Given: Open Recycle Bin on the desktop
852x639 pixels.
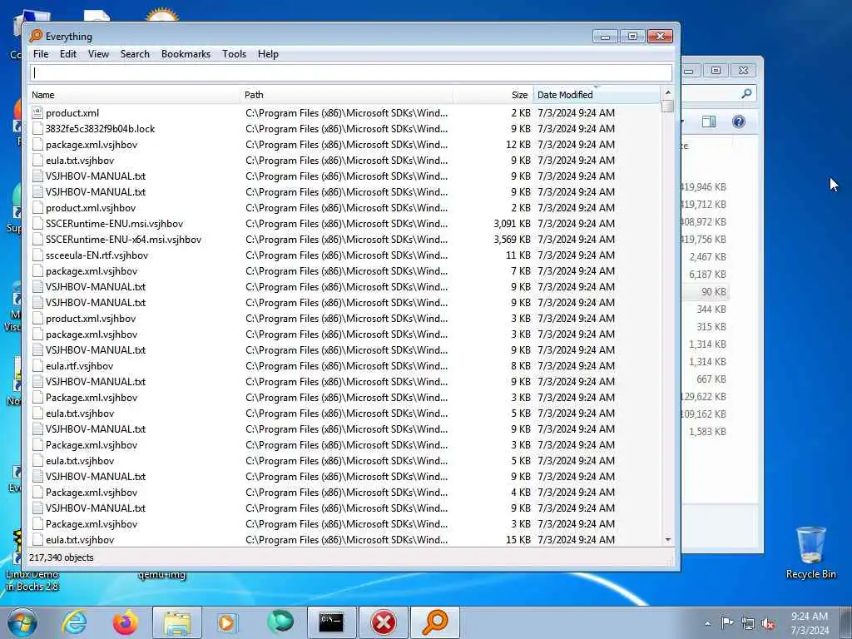Looking at the screenshot, I should pos(810,552).
